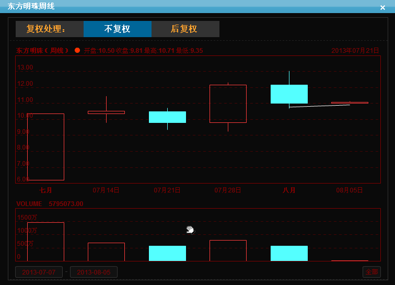Click the VOLUME 5795073.00 readout
Image resolution: width=395 pixels, height=285 pixels.
50,204
